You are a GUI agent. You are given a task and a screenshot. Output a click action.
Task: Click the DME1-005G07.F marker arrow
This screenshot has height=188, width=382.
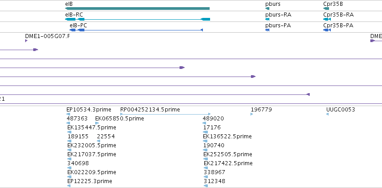[x=26, y=41]
